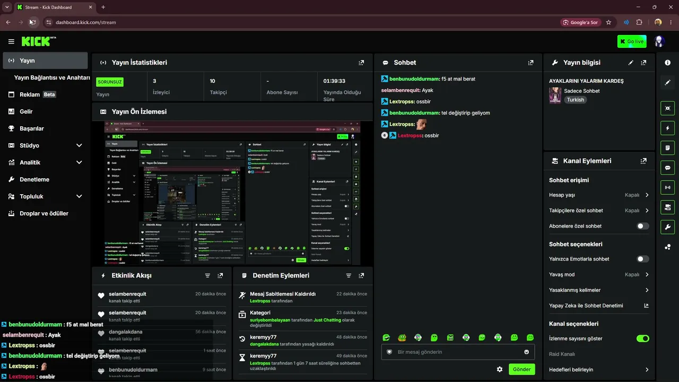Open Denetleme in the sidebar
Image resolution: width=679 pixels, height=382 pixels.
point(45,179)
